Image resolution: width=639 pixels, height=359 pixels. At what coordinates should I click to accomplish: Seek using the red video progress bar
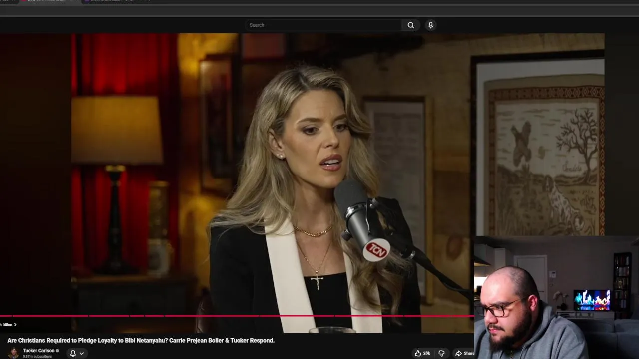click(x=237, y=316)
